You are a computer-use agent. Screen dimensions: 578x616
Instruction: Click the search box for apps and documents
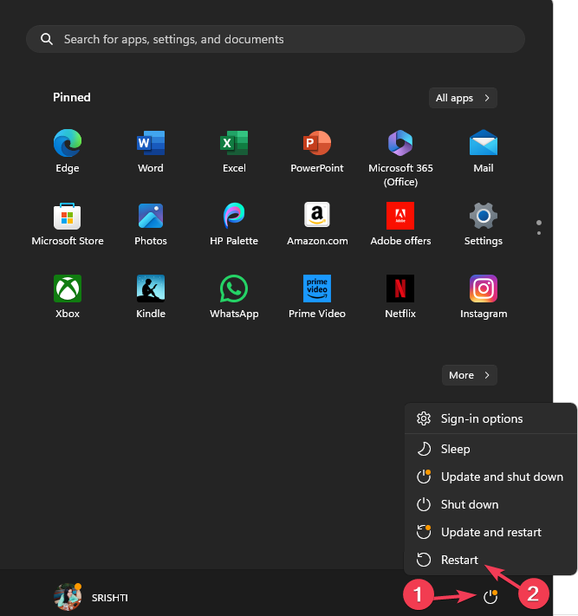pyautogui.click(x=276, y=39)
